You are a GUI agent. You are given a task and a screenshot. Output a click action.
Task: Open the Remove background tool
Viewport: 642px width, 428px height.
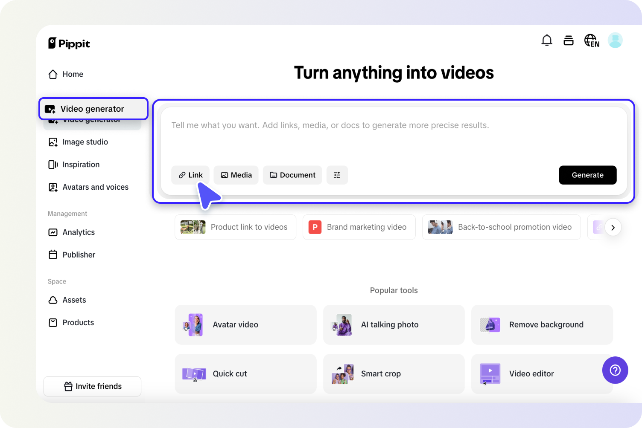pyautogui.click(x=542, y=324)
